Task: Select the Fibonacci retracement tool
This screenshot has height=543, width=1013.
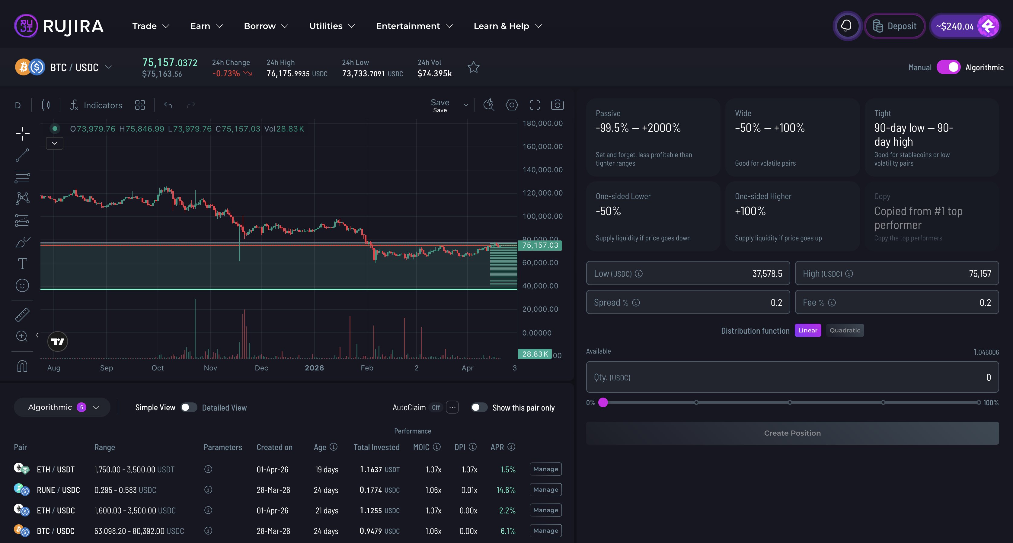Action: [x=22, y=177]
